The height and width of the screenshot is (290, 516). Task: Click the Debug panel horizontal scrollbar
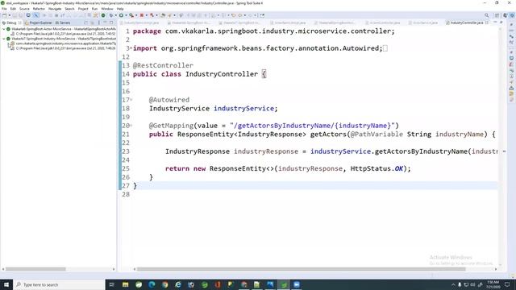[35, 269]
